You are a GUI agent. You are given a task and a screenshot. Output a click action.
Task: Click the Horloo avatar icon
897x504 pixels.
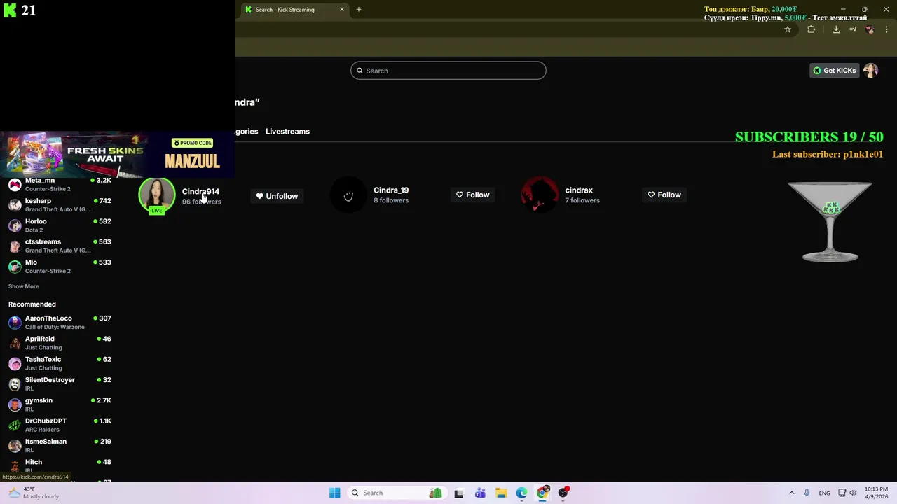click(x=15, y=225)
